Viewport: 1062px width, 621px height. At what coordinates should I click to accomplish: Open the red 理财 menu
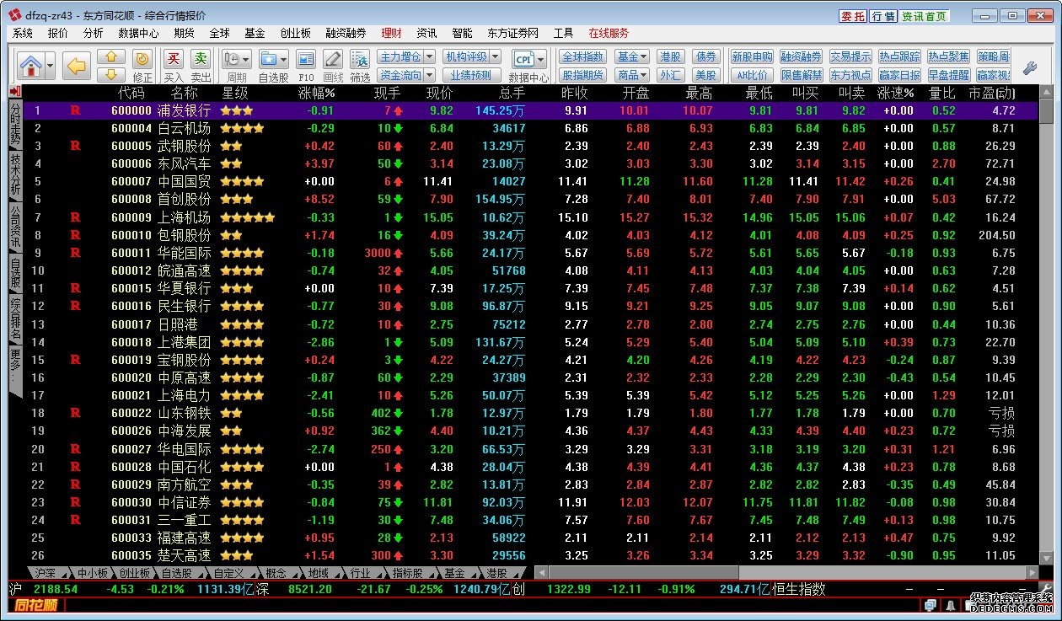click(x=392, y=33)
